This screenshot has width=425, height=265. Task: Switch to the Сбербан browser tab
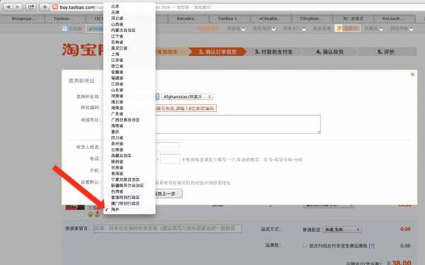[x=310, y=18]
